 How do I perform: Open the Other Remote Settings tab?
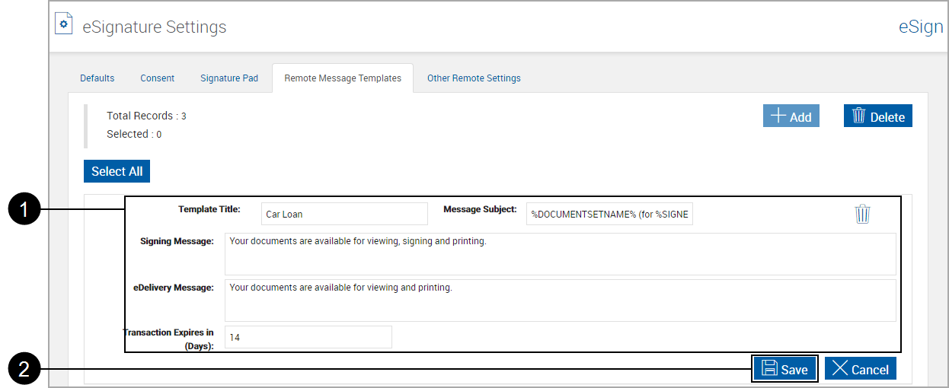tap(474, 78)
